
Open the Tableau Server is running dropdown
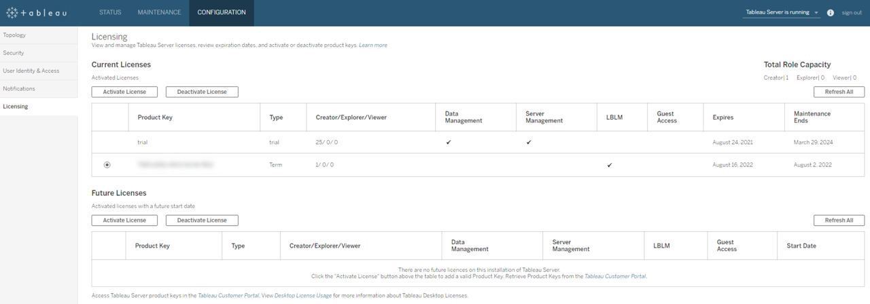pos(781,12)
